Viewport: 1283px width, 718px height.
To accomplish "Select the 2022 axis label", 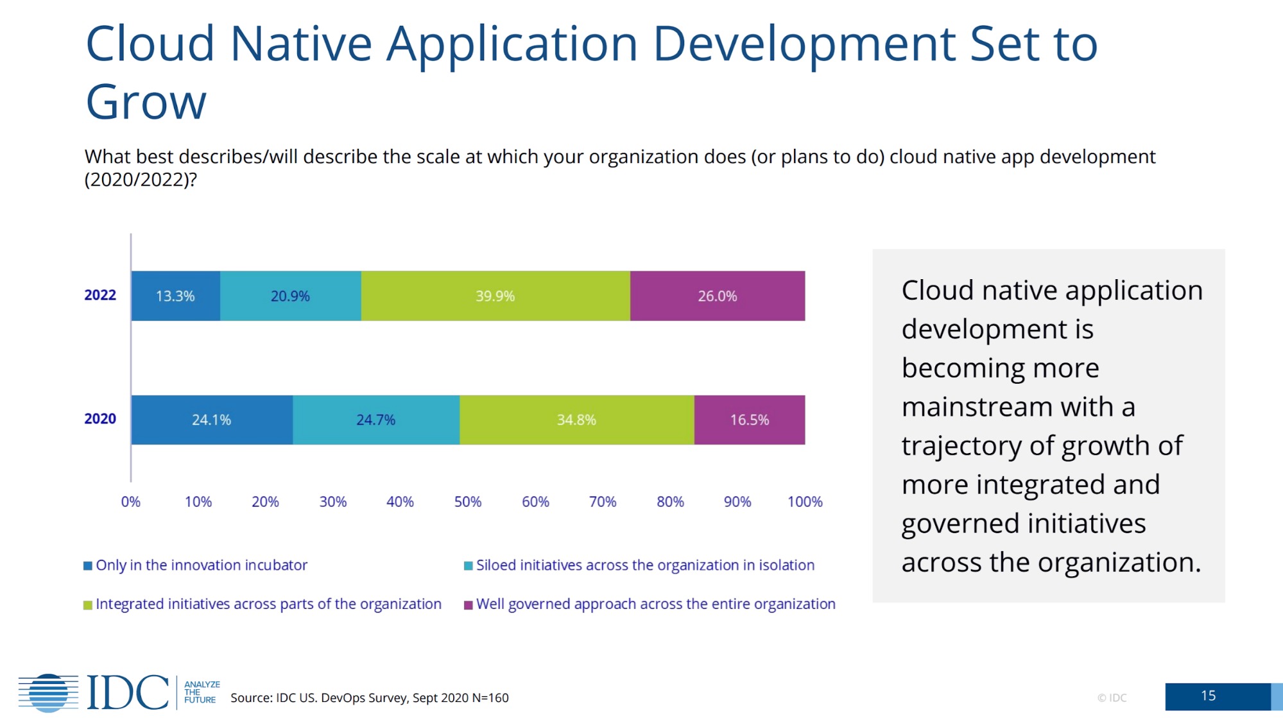I will point(100,296).
